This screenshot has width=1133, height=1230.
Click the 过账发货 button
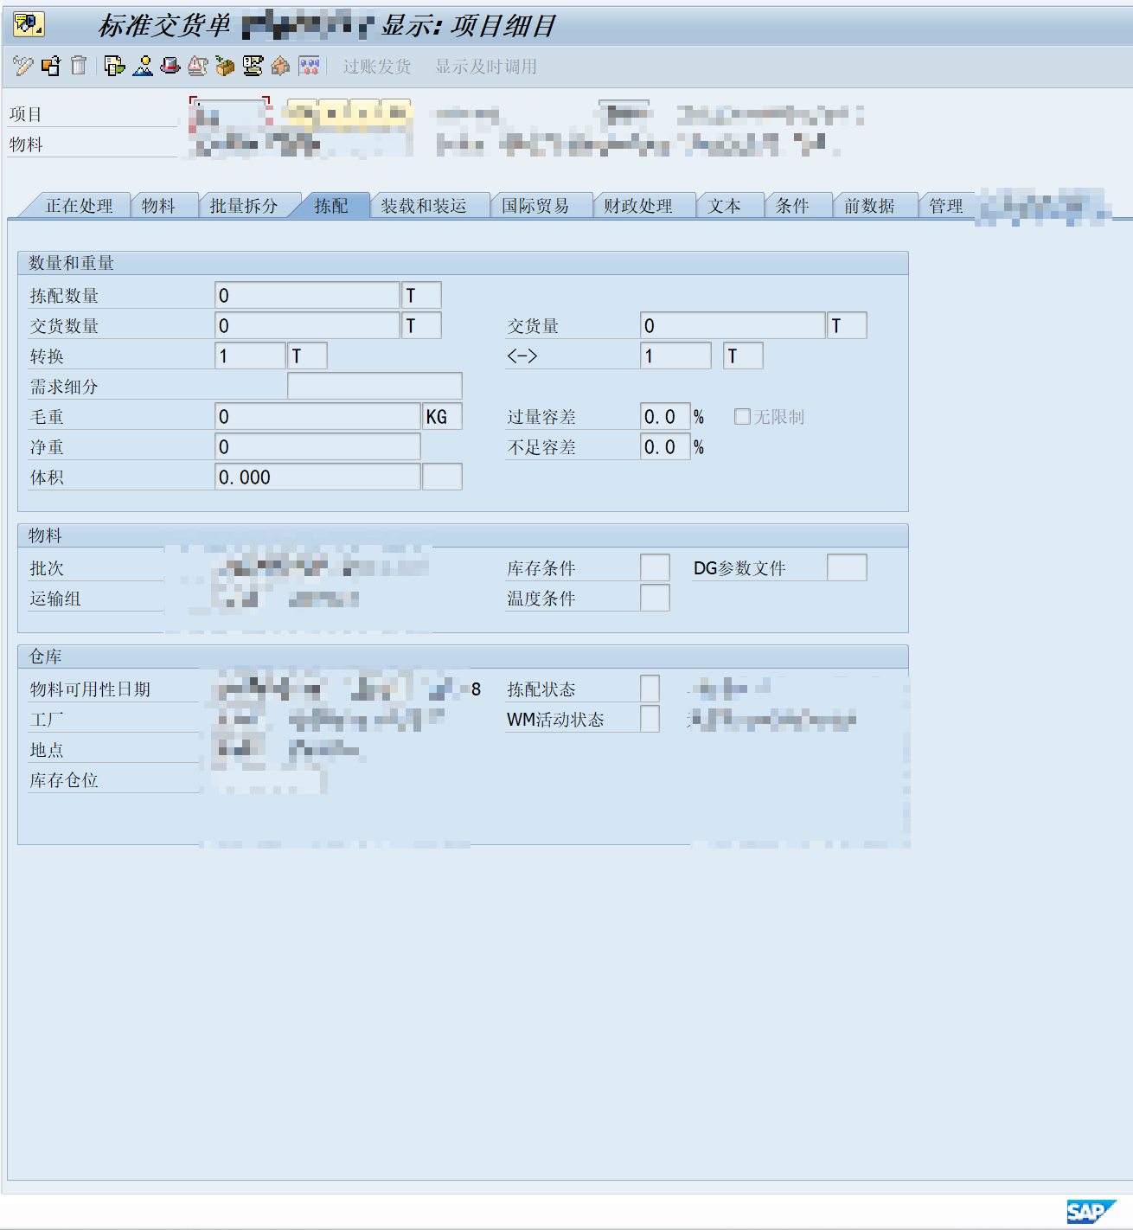click(x=377, y=67)
